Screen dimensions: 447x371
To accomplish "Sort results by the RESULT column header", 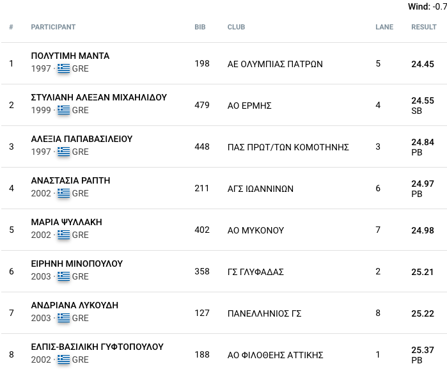I will pos(423,28).
